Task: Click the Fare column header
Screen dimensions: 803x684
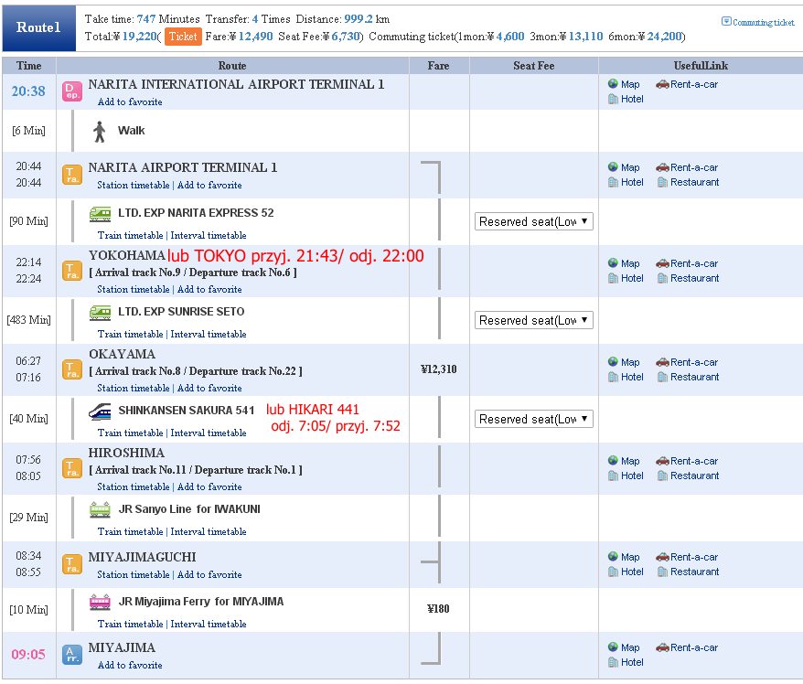Action: 438,66
